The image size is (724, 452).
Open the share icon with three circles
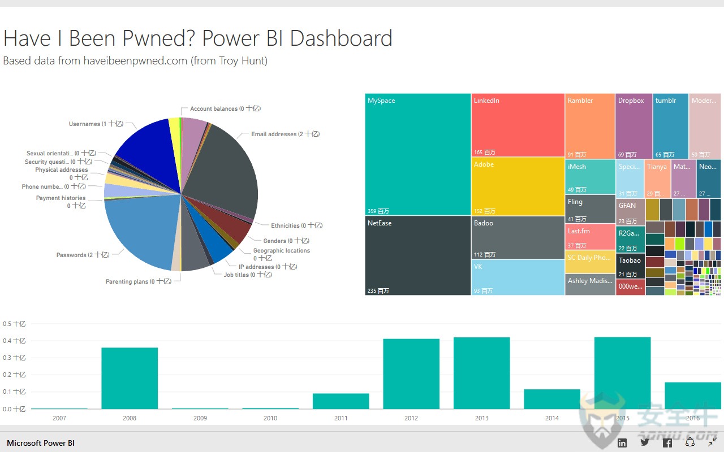pyautogui.click(x=690, y=442)
